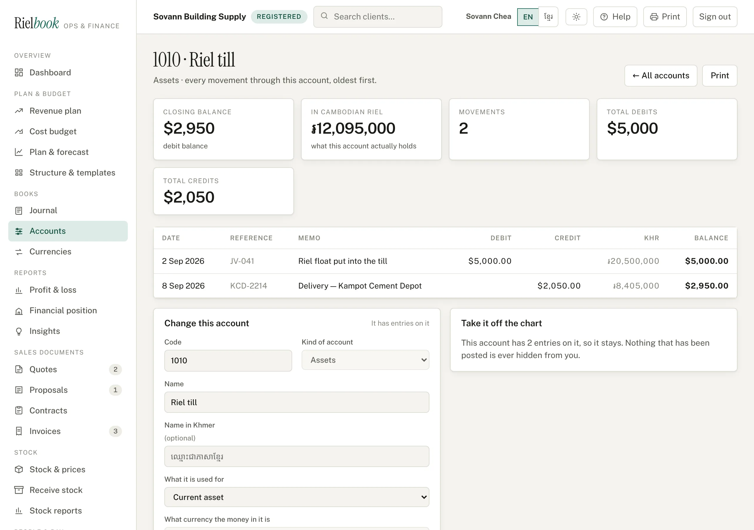This screenshot has width=754, height=530.
Task: Click the Currencies exchange-arrows icon
Action: click(19, 252)
